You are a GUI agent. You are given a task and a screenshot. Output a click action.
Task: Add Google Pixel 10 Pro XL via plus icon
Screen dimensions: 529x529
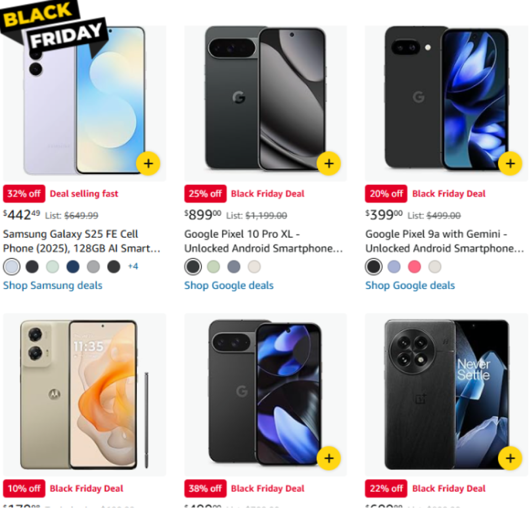[329, 164]
